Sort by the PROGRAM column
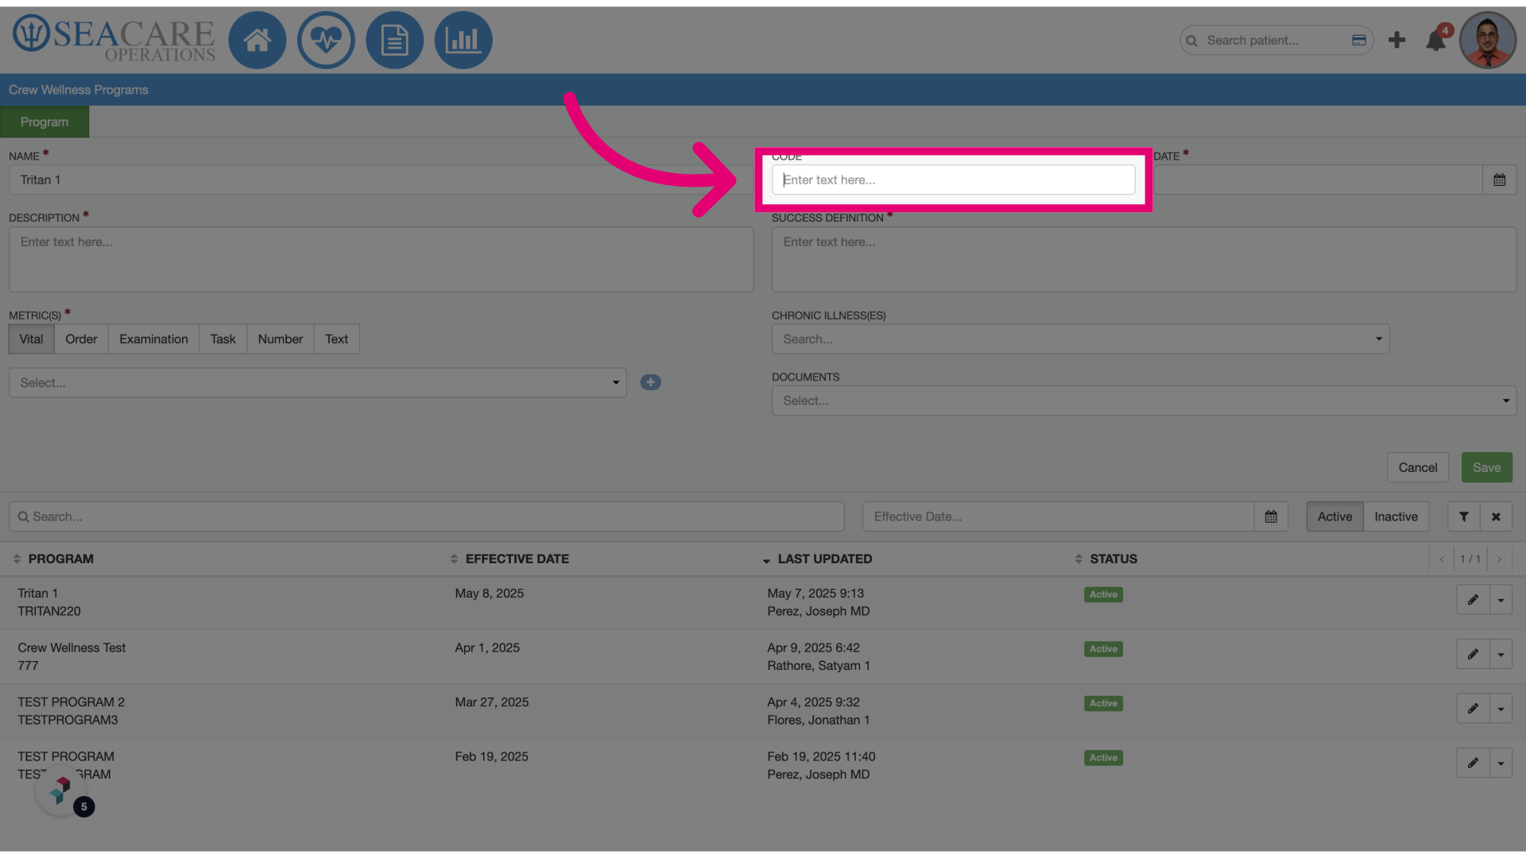The height and width of the screenshot is (858, 1526). pyautogui.click(x=53, y=559)
